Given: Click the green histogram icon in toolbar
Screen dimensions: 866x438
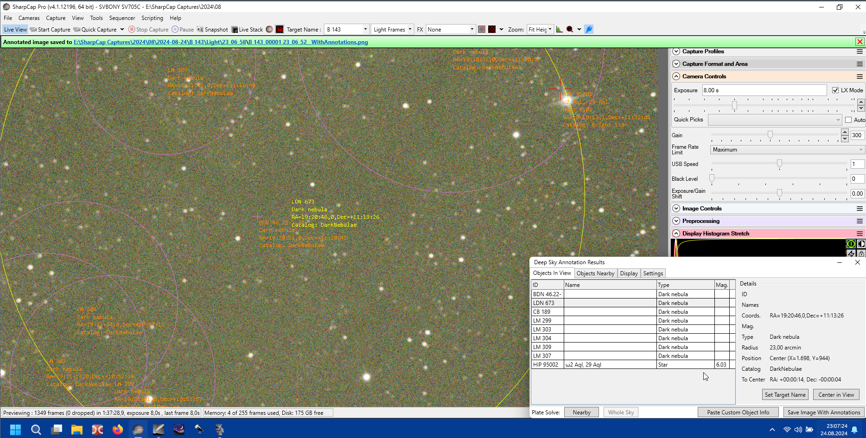Looking at the screenshot, I should pyautogui.click(x=560, y=29).
